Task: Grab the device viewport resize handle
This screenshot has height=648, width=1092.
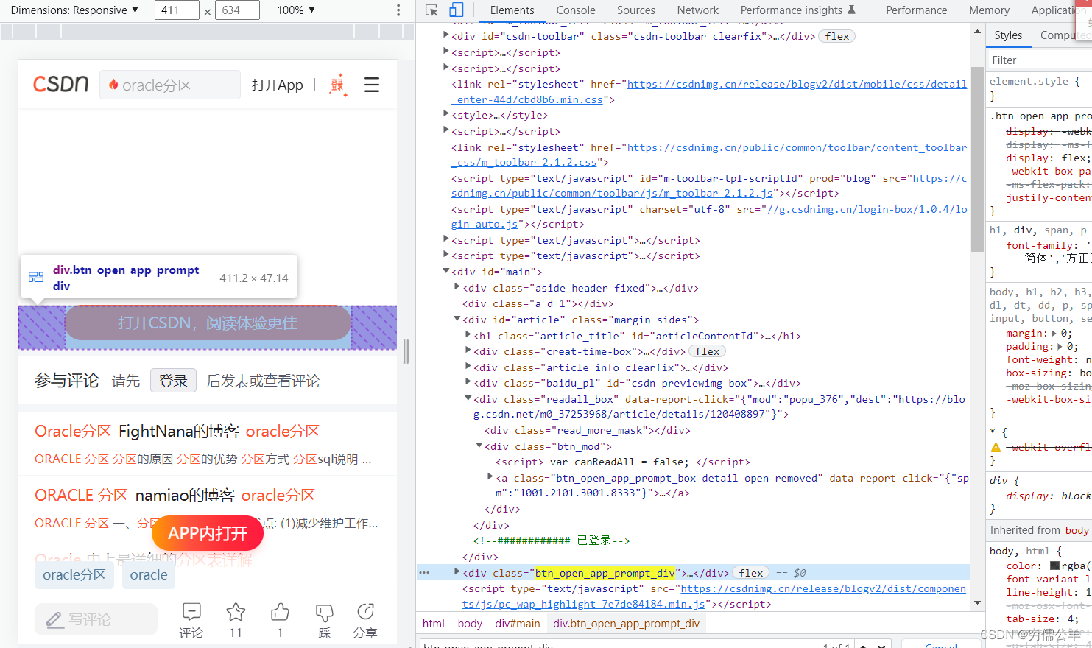Action: [x=406, y=351]
